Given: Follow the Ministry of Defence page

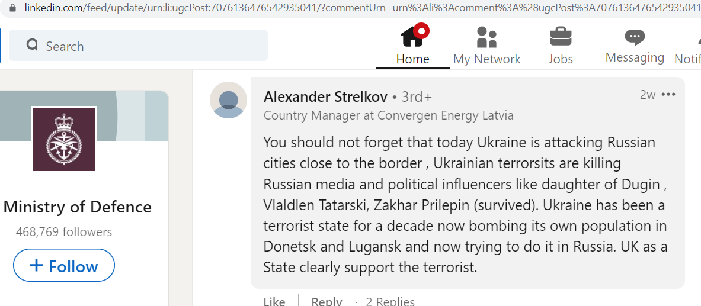Looking at the screenshot, I should 64,265.
